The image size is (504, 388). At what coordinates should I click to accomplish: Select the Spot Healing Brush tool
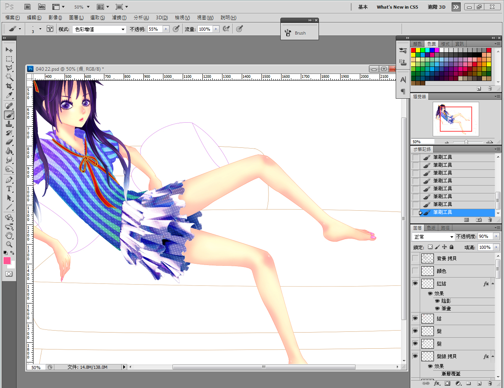9,106
